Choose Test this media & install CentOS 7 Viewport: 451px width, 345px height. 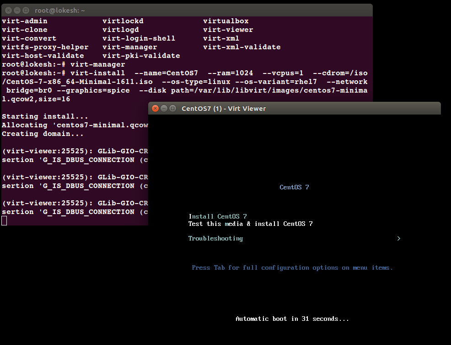(251, 224)
